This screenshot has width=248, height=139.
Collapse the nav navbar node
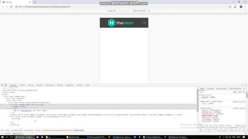click(x=9, y=102)
